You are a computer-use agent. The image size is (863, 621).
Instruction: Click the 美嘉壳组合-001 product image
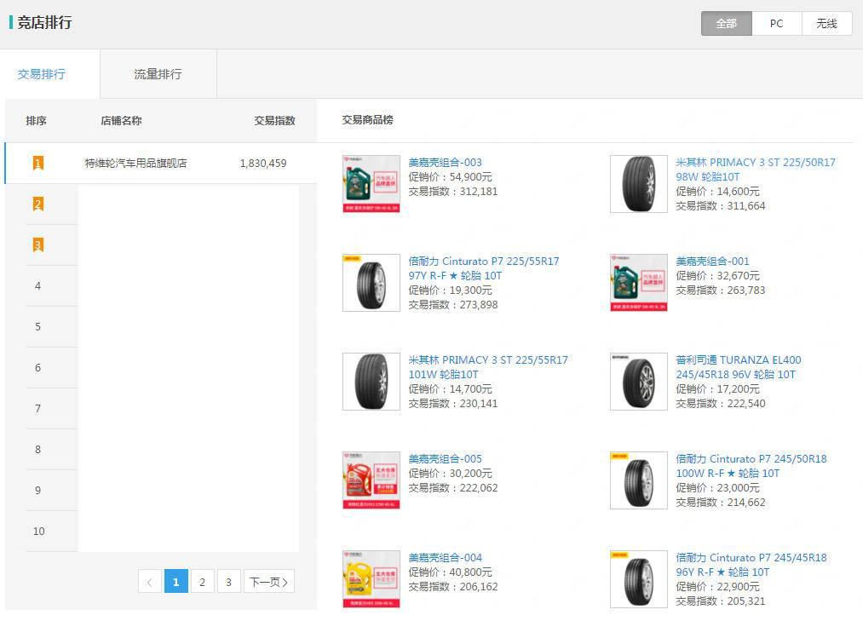639,283
